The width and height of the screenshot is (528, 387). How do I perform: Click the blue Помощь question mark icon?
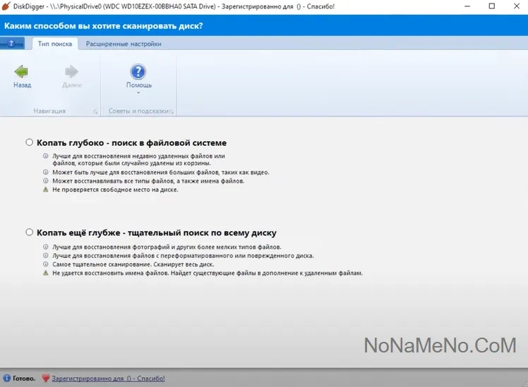coord(138,71)
